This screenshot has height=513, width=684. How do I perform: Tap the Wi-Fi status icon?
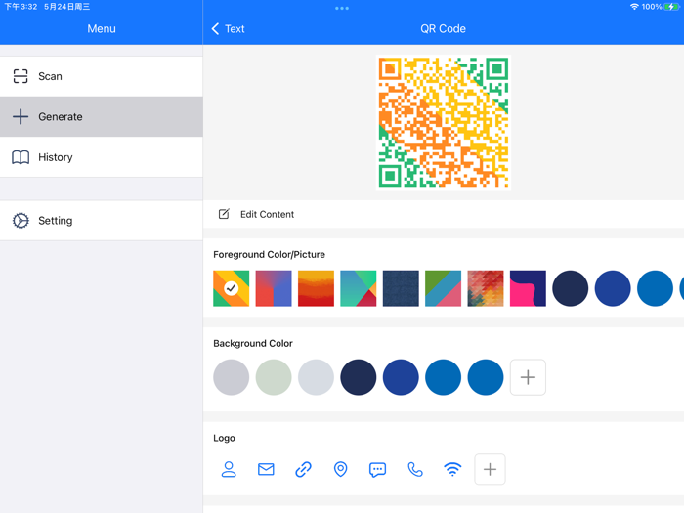coord(634,7)
